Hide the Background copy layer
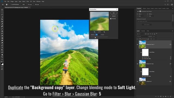174x98 pixels. tap(137, 64)
